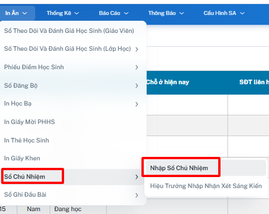Click the chevron beside Báo Cáo

(126, 13)
